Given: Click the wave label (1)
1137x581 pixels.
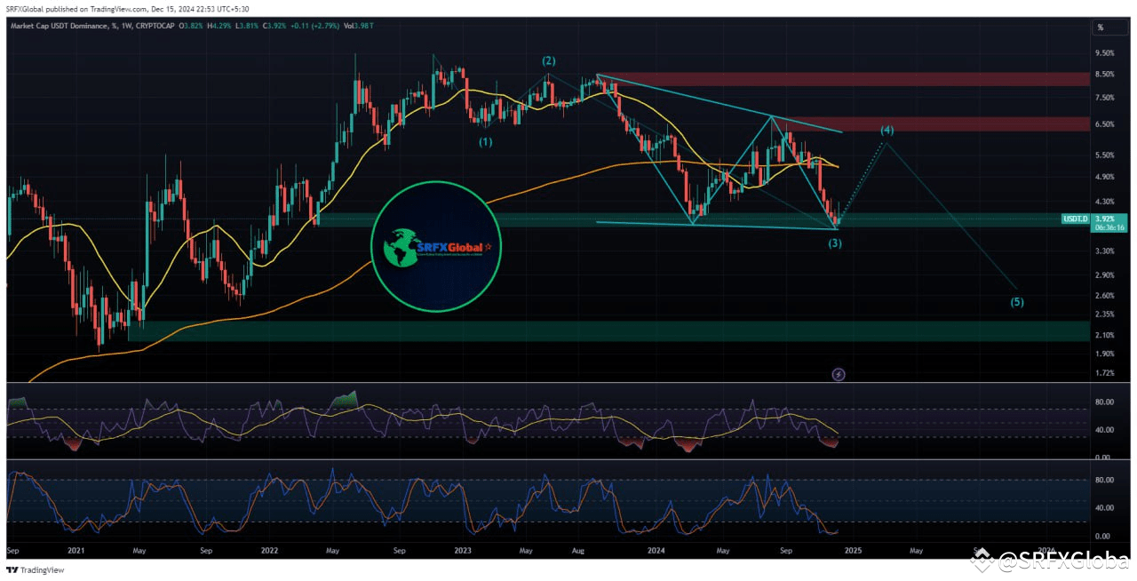Looking at the screenshot, I should click(x=485, y=141).
